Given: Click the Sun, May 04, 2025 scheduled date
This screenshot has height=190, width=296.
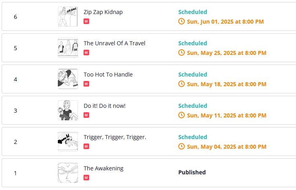Looking at the screenshot, I should coord(227,147).
